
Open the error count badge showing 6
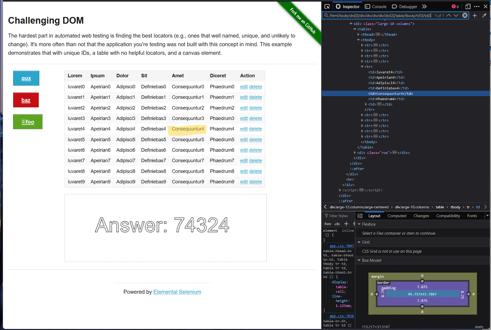point(455,6)
